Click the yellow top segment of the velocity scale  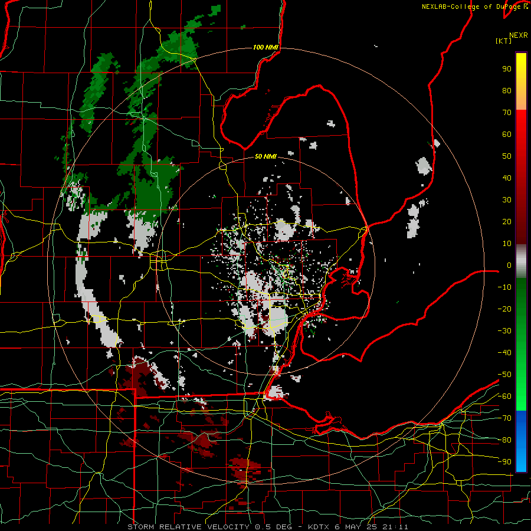pyautogui.click(x=521, y=81)
